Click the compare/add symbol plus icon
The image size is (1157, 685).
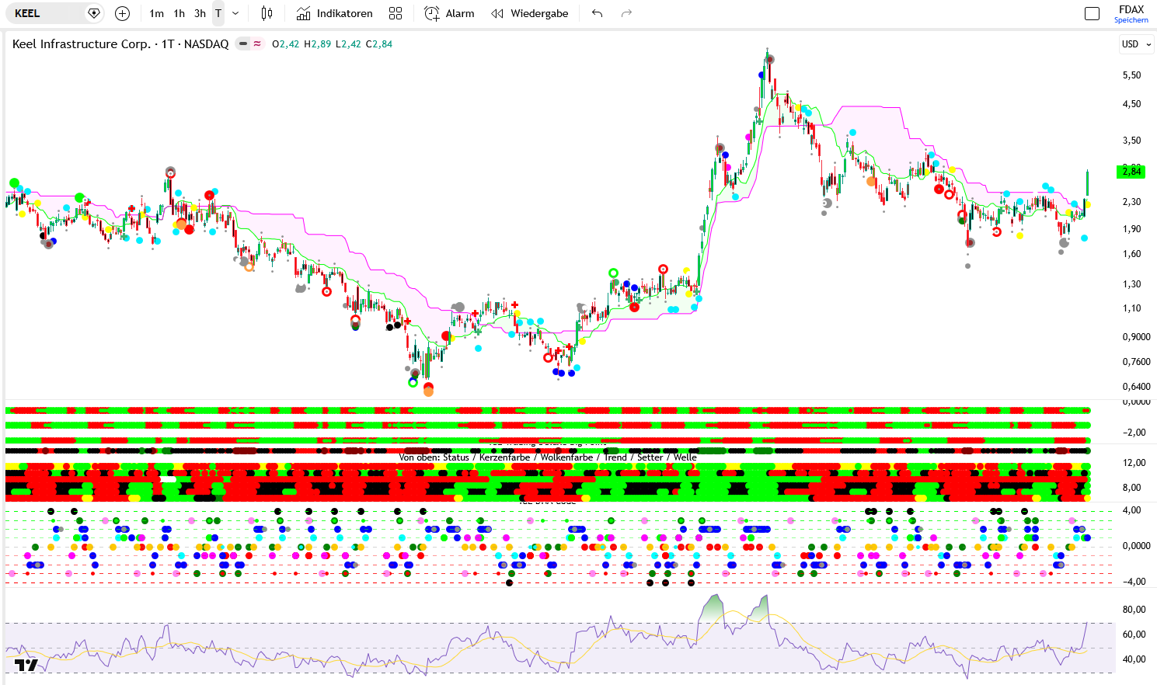pyautogui.click(x=122, y=13)
